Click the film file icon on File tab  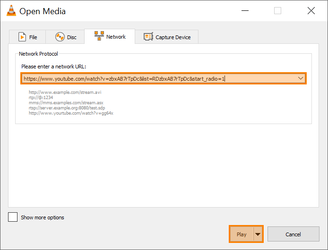(x=22, y=37)
